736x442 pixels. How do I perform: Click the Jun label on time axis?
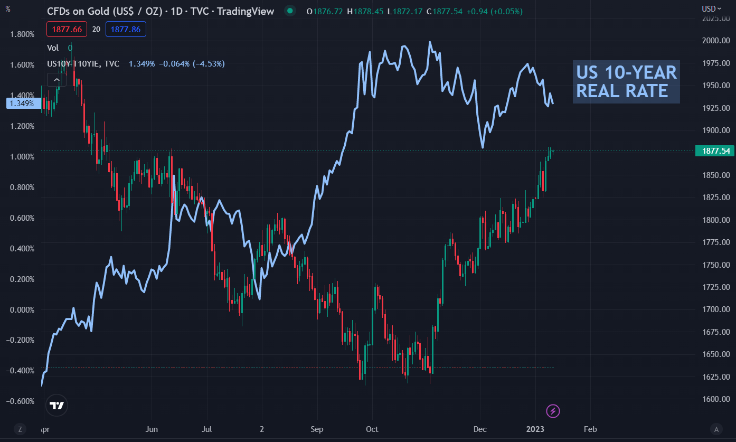[152, 429]
